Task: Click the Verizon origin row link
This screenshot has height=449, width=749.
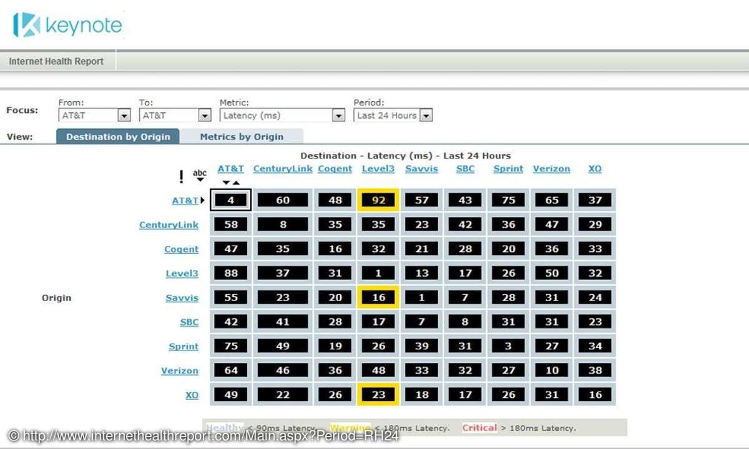Action: click(180, 370)
